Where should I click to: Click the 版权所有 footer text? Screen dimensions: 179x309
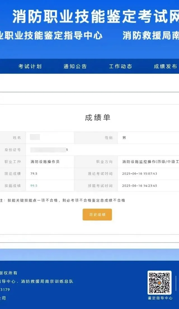(9, 273)
